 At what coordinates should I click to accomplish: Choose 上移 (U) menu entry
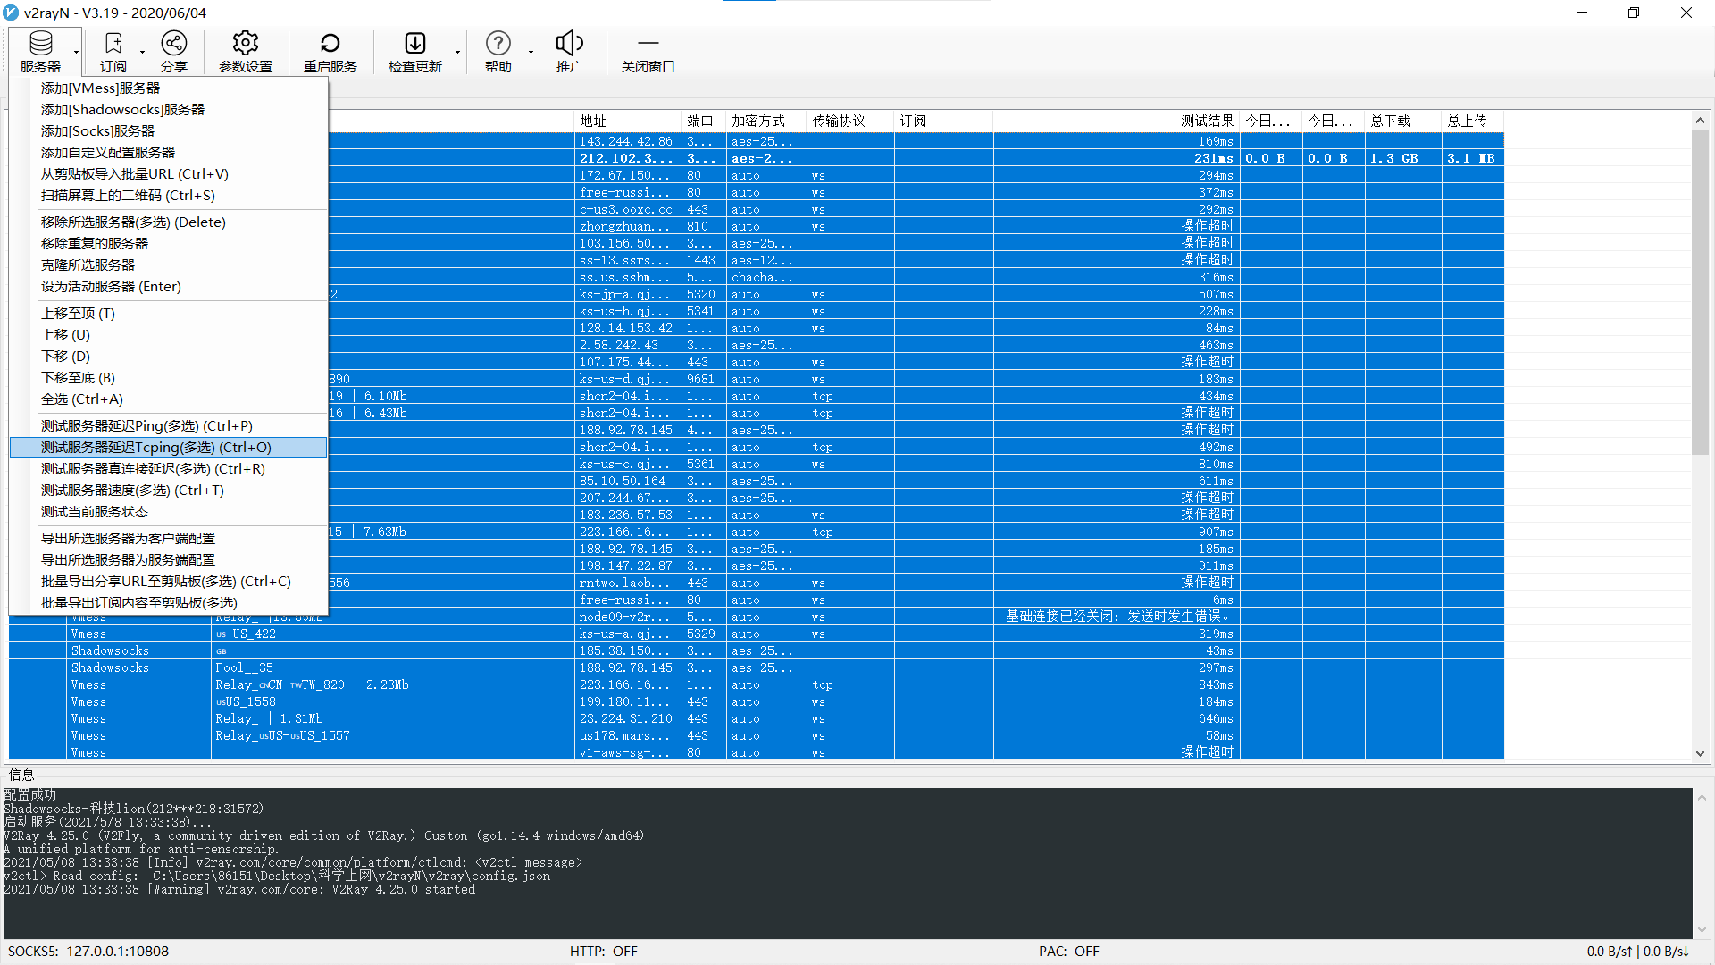click(168, 334)
